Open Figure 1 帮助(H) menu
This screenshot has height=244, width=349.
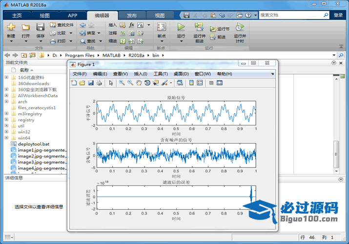click(225, 74)
